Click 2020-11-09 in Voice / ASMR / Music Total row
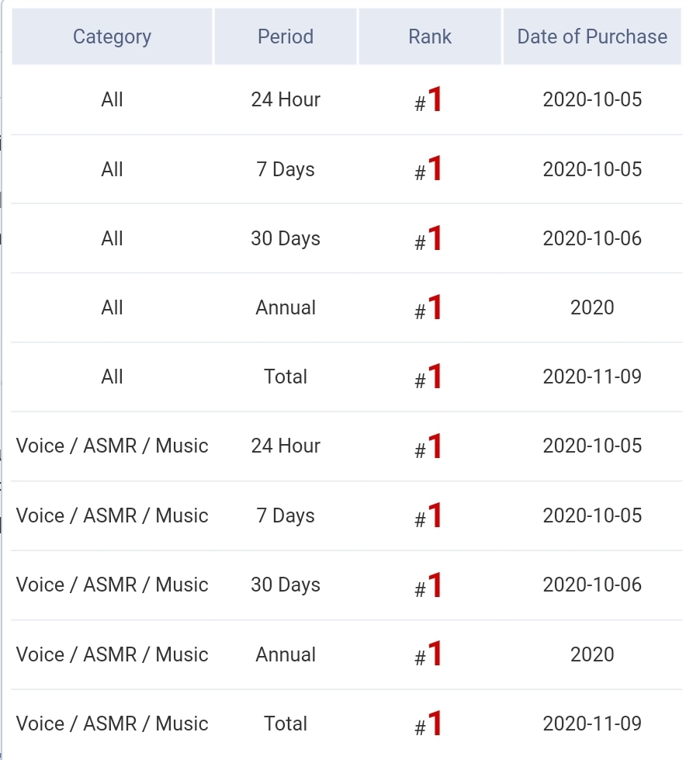Screen dimensions: 686x760 pyautogui.click(x=592, y=724)
